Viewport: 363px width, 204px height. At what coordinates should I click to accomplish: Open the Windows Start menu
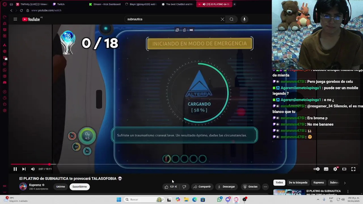(119, 200)
